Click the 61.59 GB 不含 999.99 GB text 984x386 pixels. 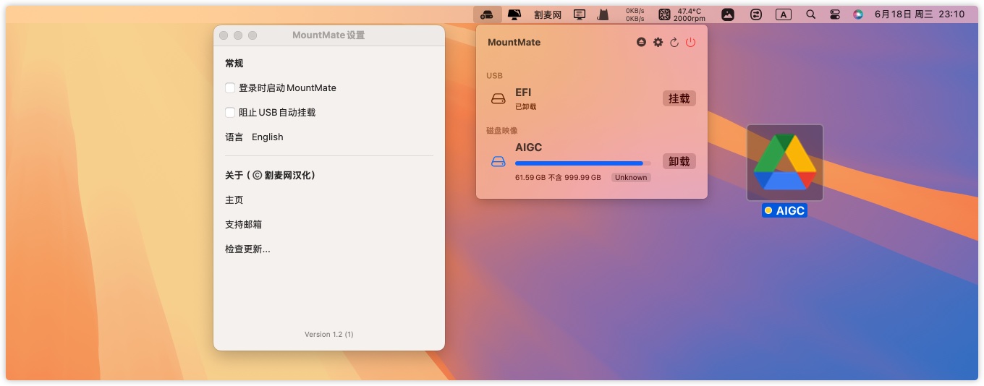point(558,178)
